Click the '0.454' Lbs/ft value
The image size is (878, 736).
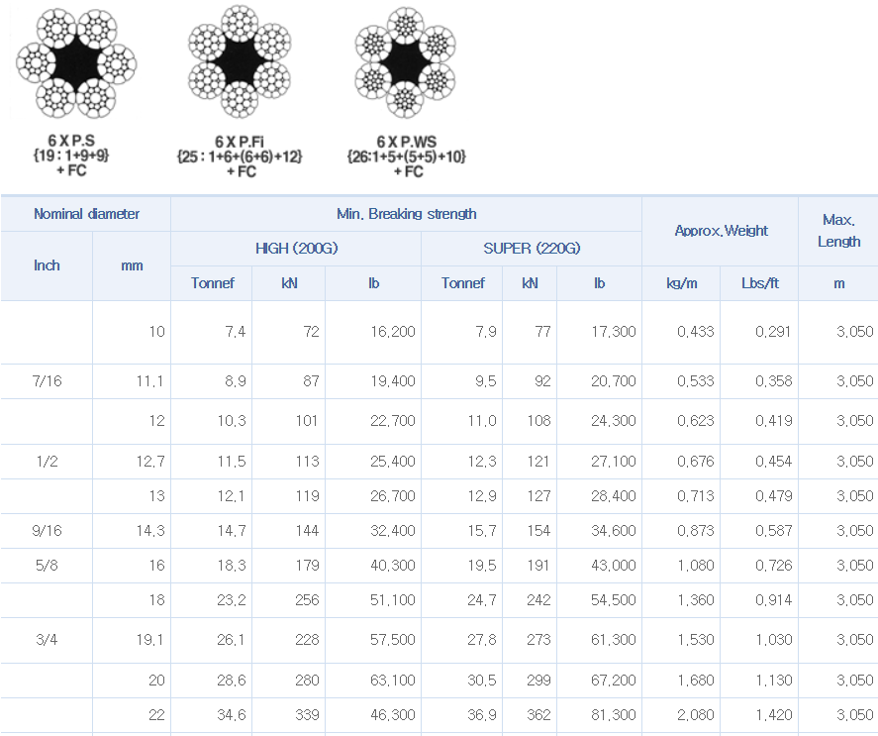point(773,462)
